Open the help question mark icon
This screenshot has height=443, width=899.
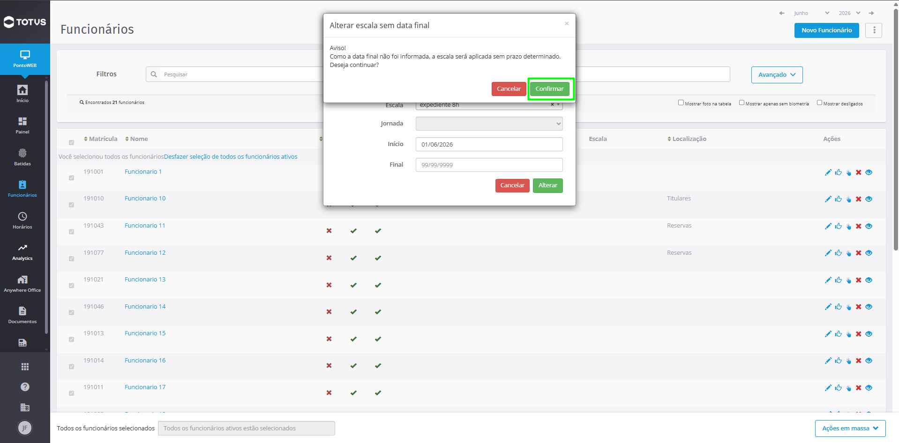pos(25,387)
